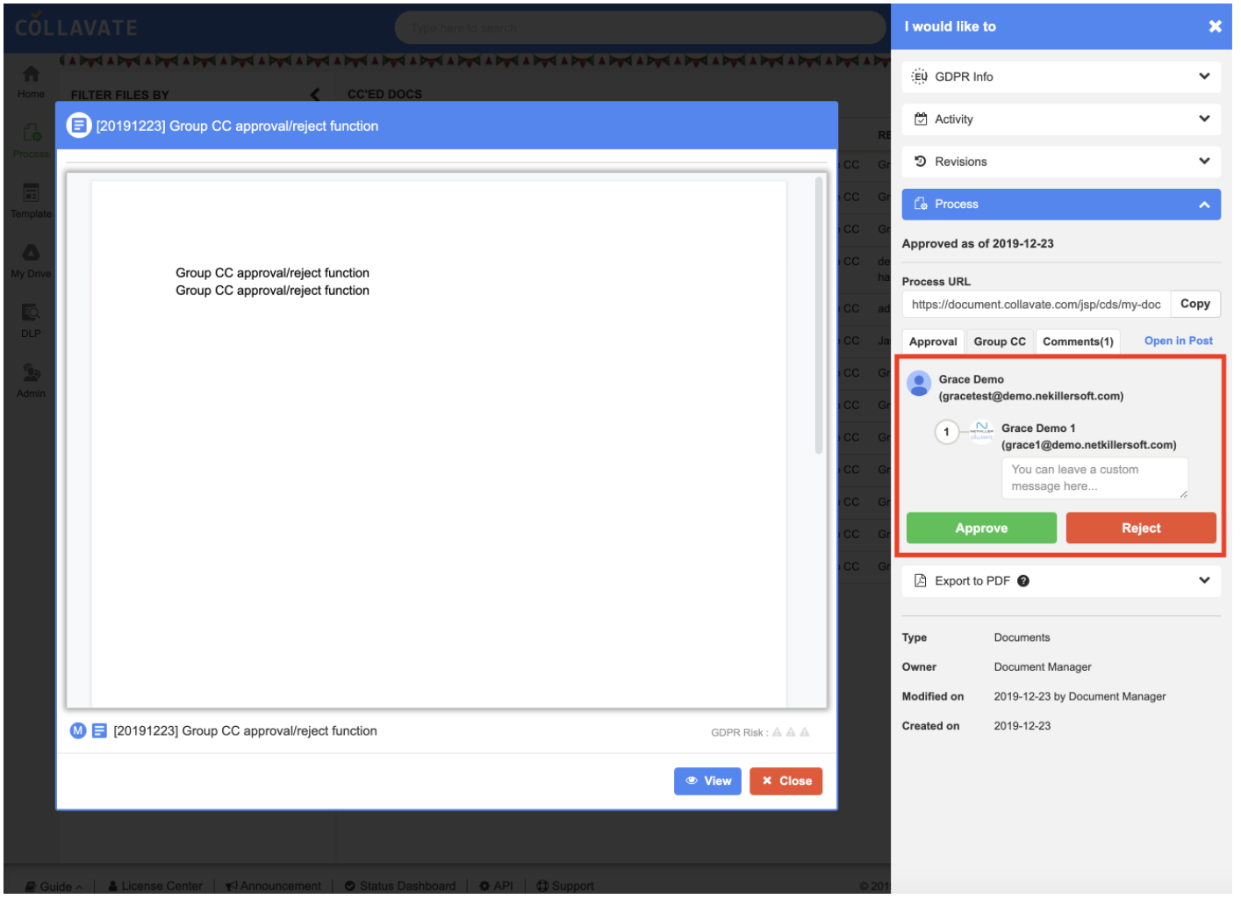Click the Process section icon
Image resolution: width=1241 pixels, height=899 pixels.
(921, 204)
